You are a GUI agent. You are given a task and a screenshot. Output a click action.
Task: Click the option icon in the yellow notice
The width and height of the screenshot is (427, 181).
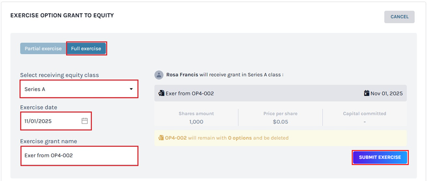coord(161,138)
